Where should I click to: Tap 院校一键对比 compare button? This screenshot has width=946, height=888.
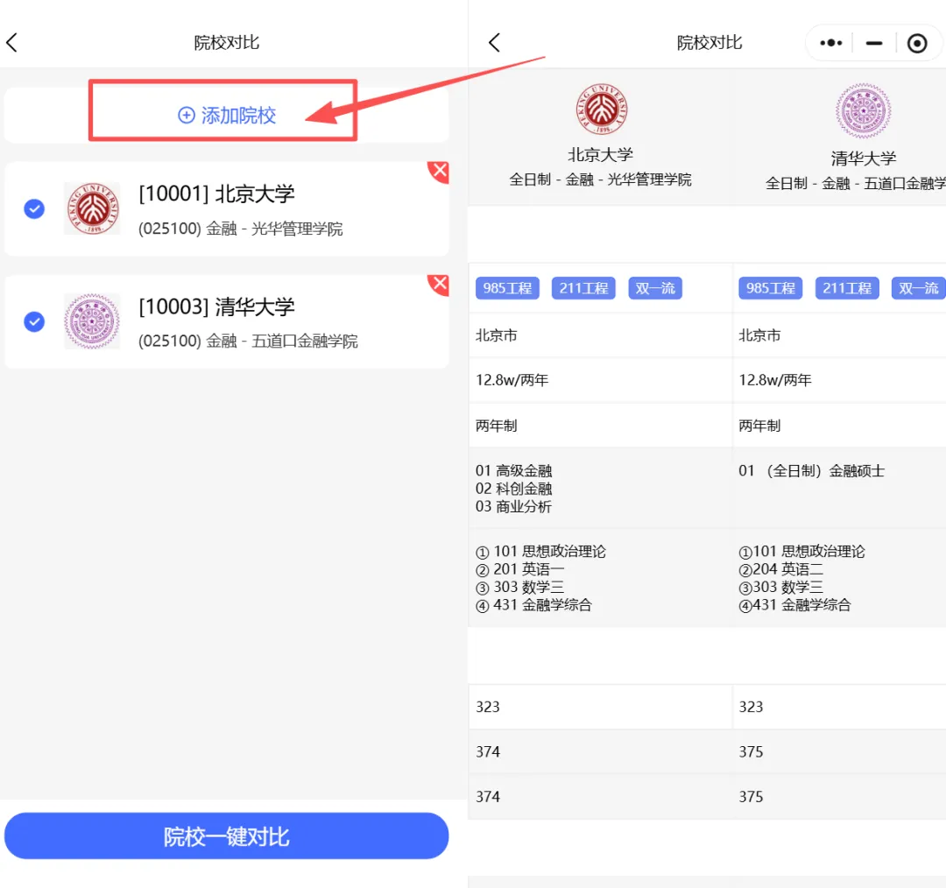(226, 836)
